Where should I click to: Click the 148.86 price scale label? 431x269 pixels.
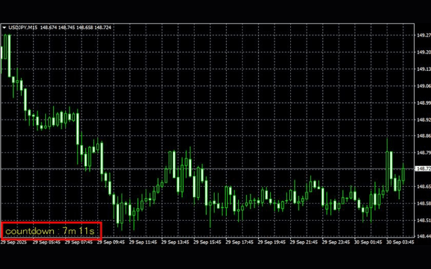tap(423, 136)
